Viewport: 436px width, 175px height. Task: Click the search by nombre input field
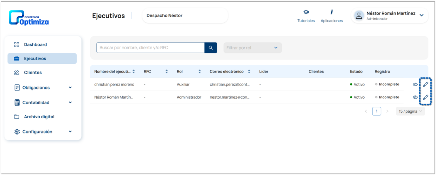point(150,48)
